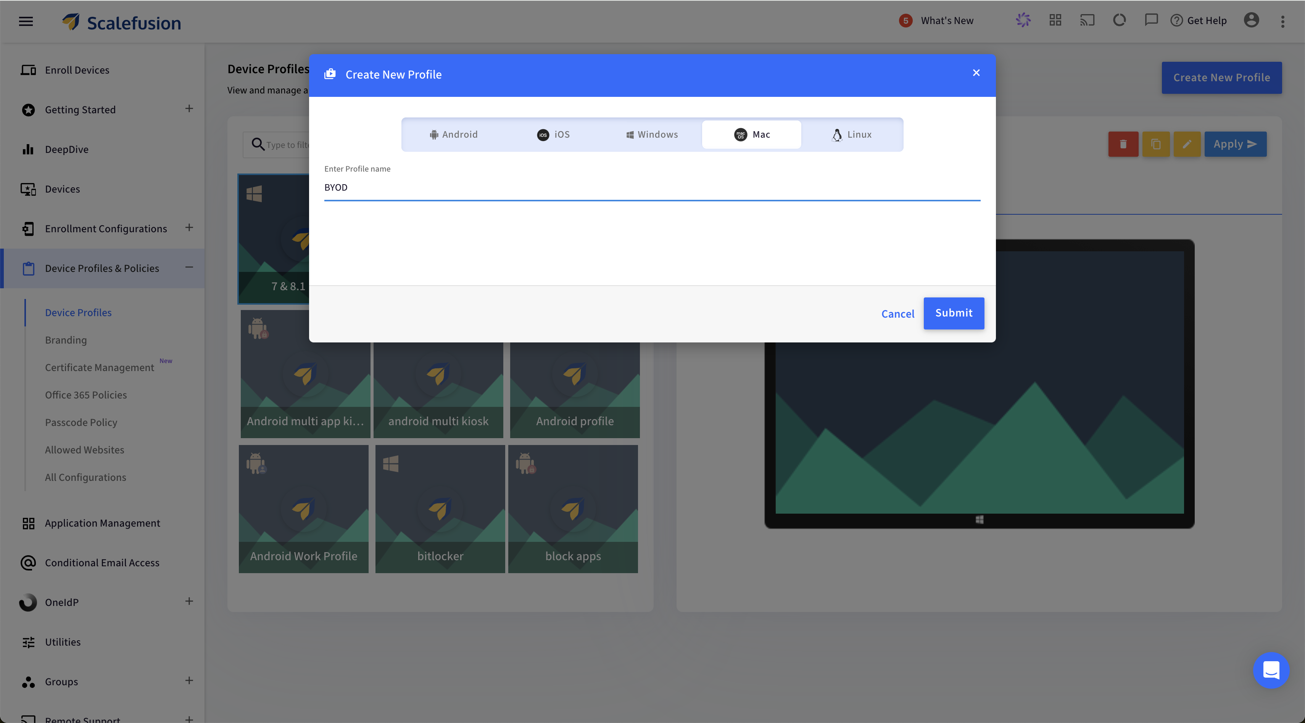Expand Enrollment Configurations section
The width and height of the screenshot is (1305, 723).
click(x=189, y=228)
